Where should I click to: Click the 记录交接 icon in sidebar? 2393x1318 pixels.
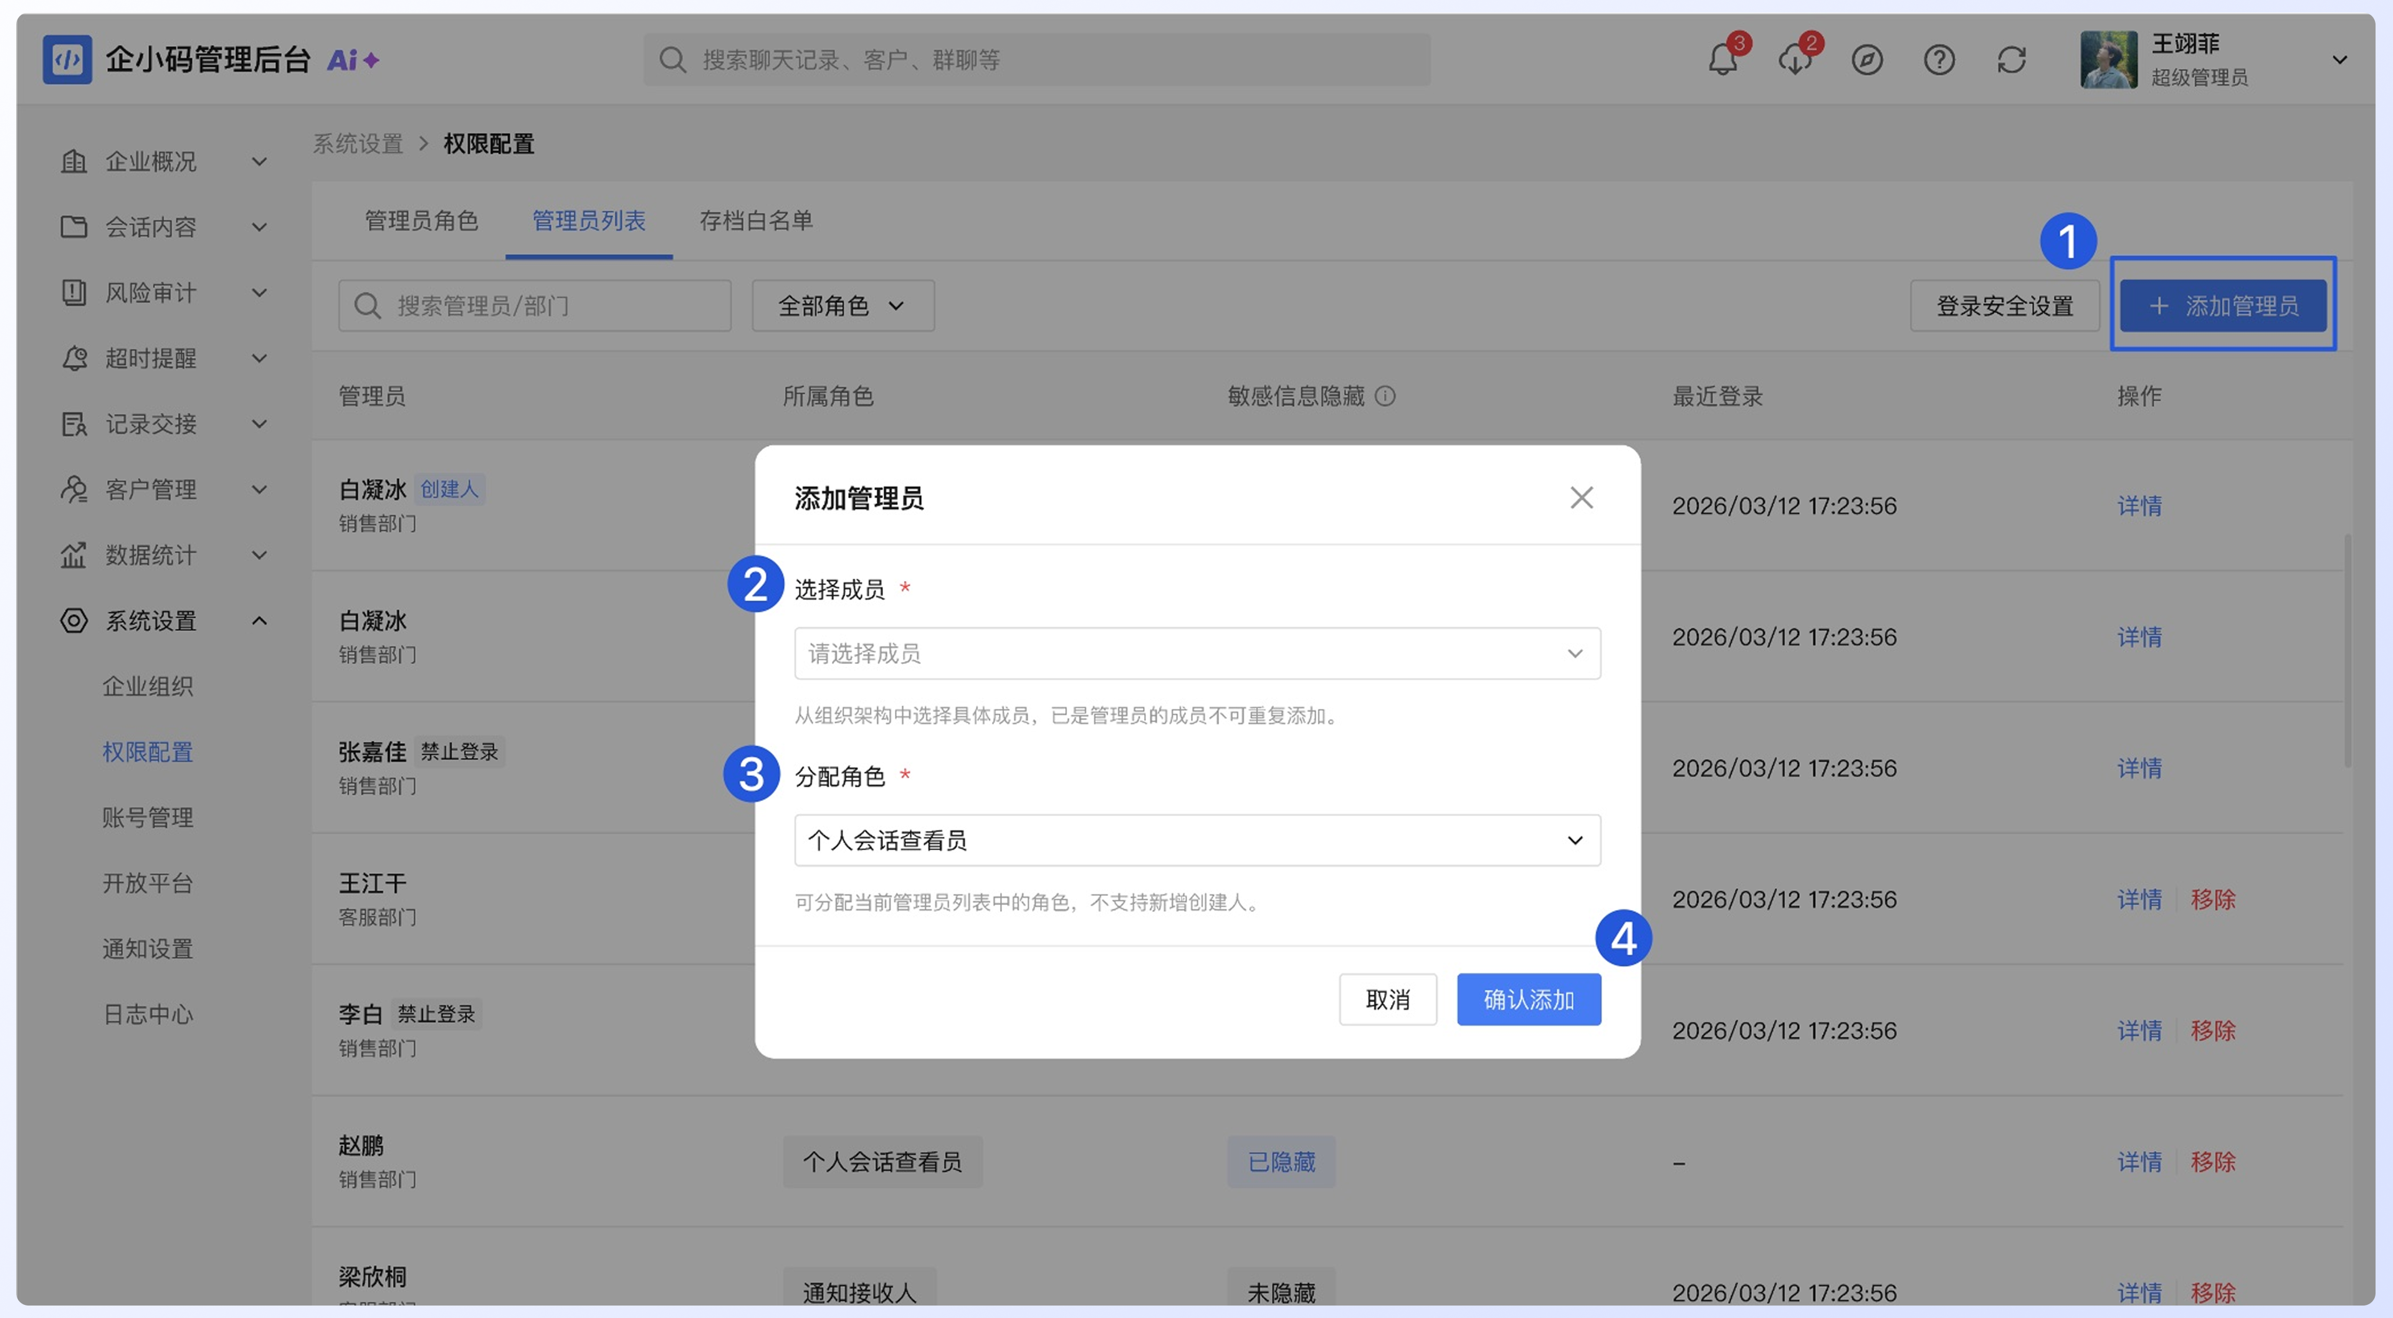point(74,424)
